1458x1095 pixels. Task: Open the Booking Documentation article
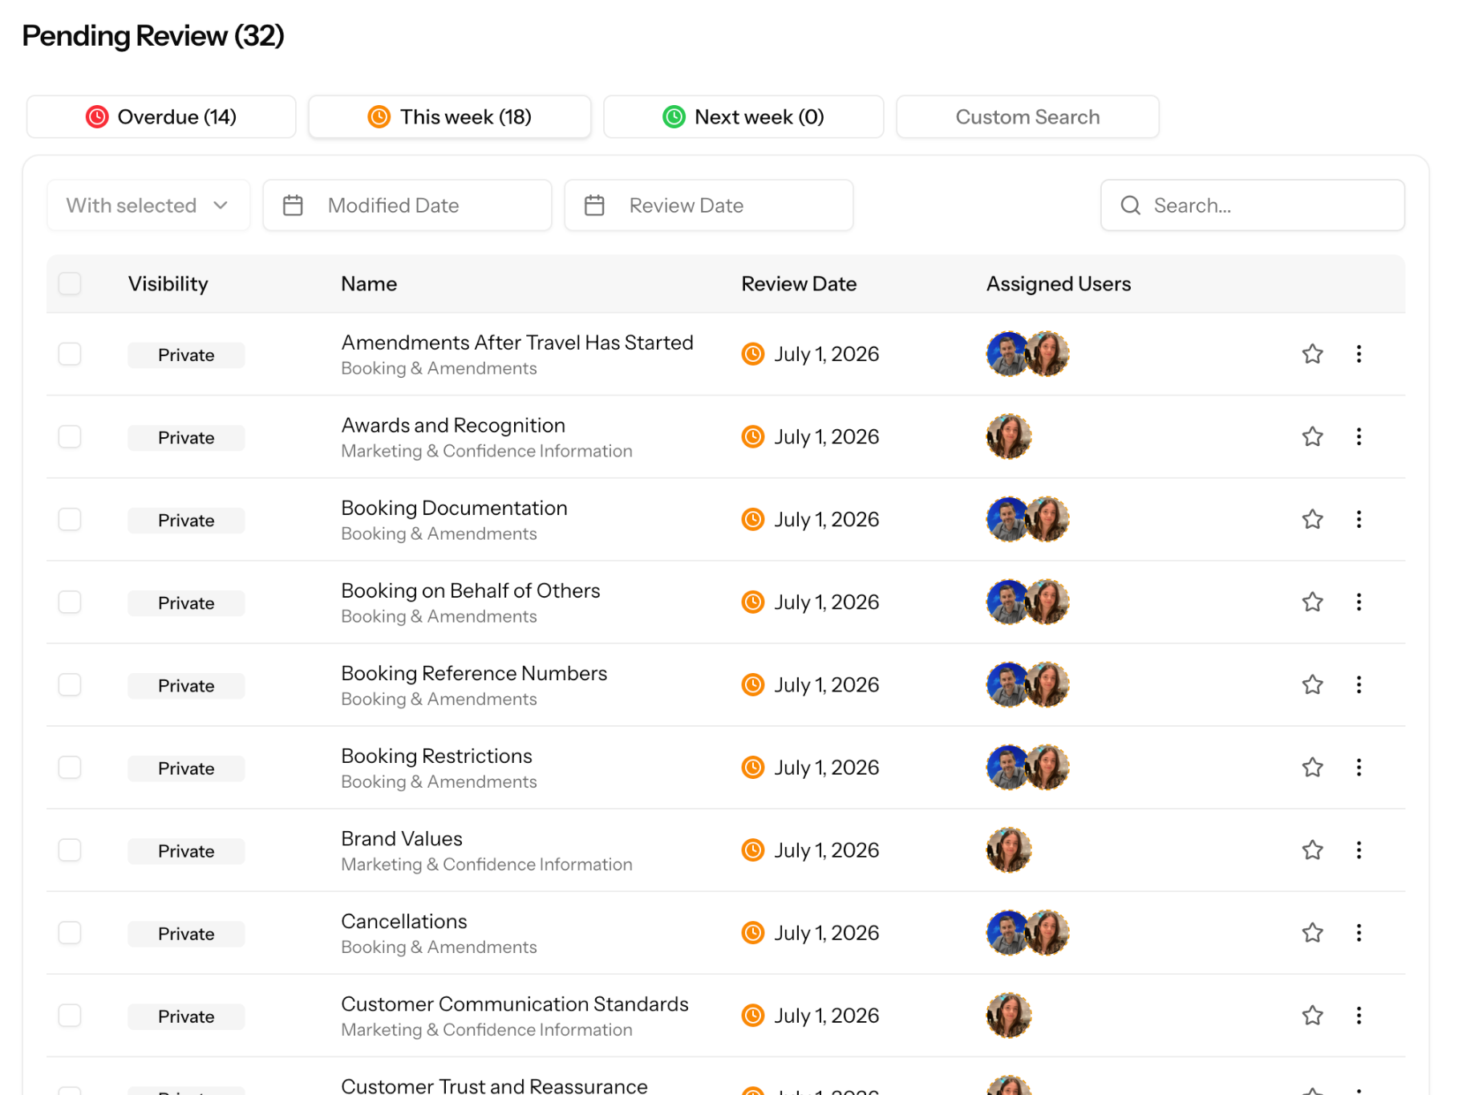coord(454,508)
